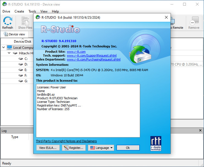Select the F: partition drive icon
204x167 pixels.
tap(21, 75)
